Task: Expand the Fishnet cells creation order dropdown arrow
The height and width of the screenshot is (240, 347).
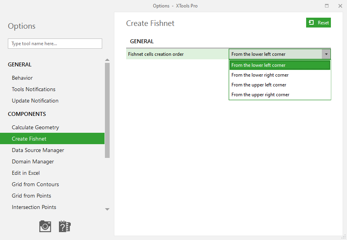Action: coord(326,54)
